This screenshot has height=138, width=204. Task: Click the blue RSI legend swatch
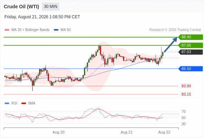tap(7, 103)
